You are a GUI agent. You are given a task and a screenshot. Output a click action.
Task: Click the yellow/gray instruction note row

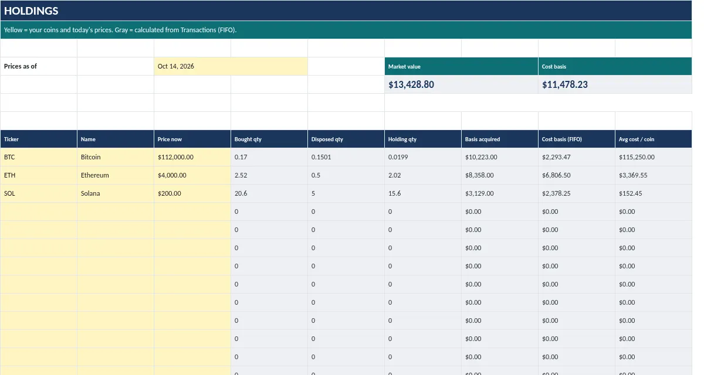[x=346, y=30]
